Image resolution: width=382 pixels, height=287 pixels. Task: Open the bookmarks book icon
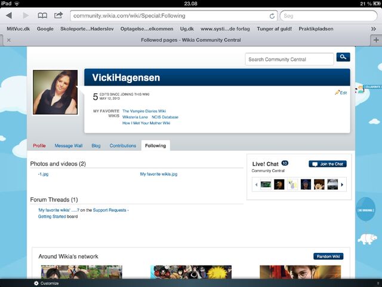42,16
